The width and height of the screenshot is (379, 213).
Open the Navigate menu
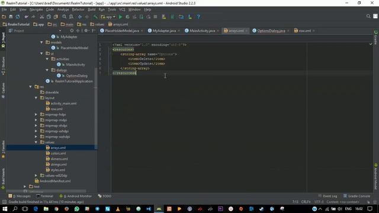(x=36, y=9)
